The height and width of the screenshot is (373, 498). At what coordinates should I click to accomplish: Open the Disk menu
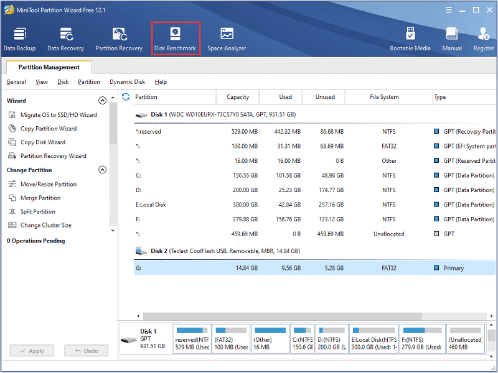pos(63,82)
